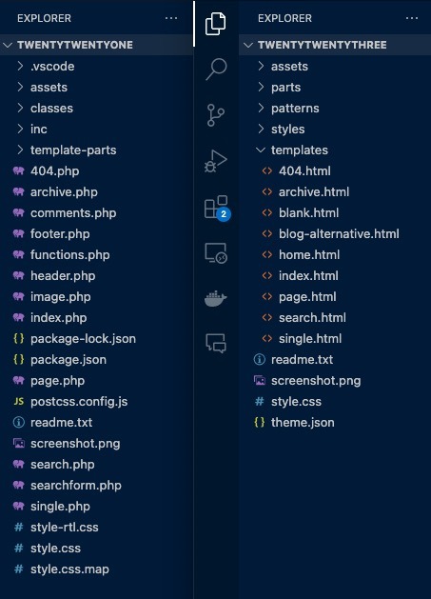Screen dimensions: 431x599
Task: Open style.css.map file
Action: tap(96, 569)
